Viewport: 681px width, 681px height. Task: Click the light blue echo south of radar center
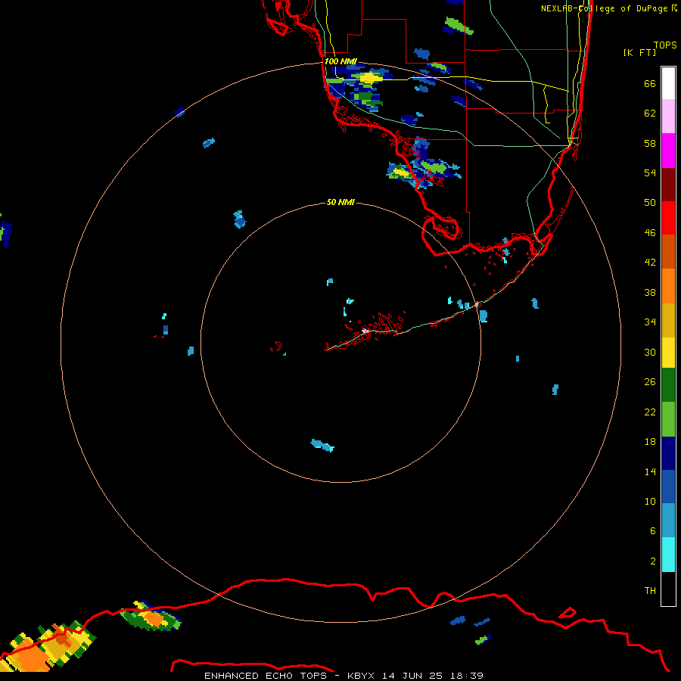[322, 445]
